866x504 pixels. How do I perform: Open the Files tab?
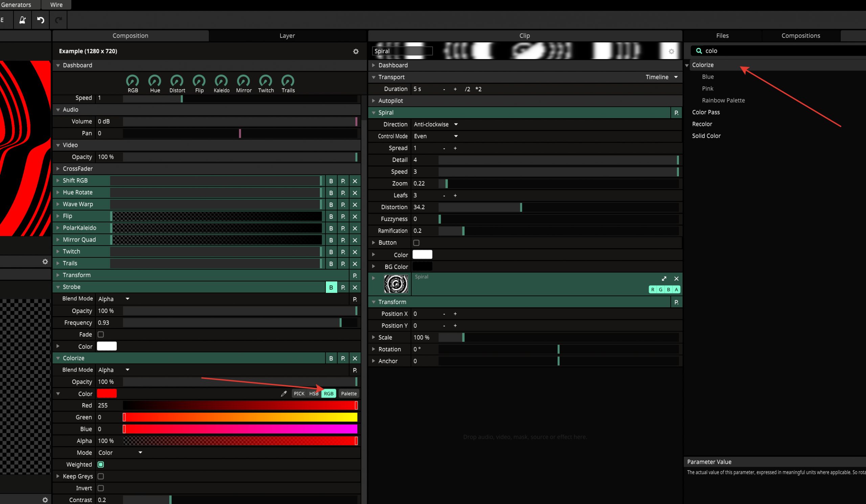pyautogui.click(x=722, y=36)
